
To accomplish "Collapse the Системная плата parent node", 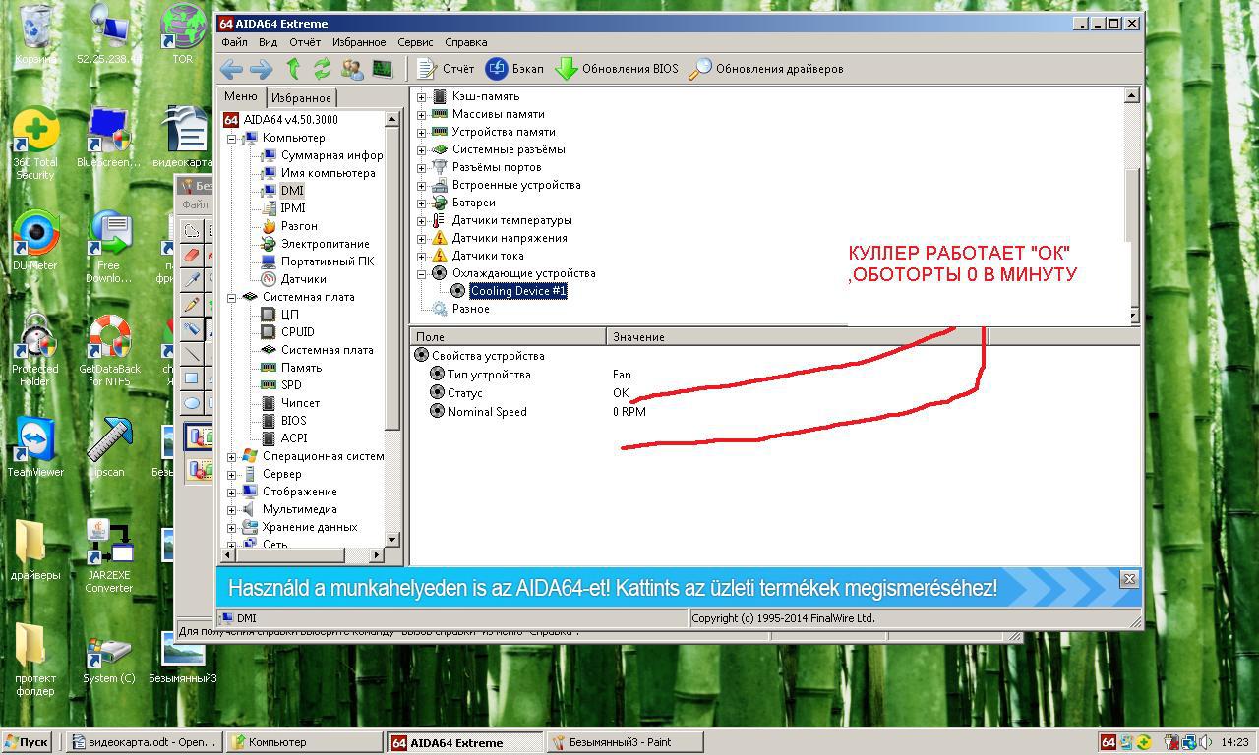I will point(232,297).
